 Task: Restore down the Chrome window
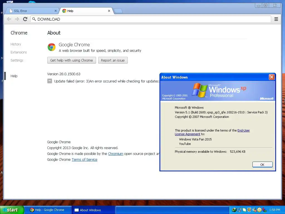(266, 6)
